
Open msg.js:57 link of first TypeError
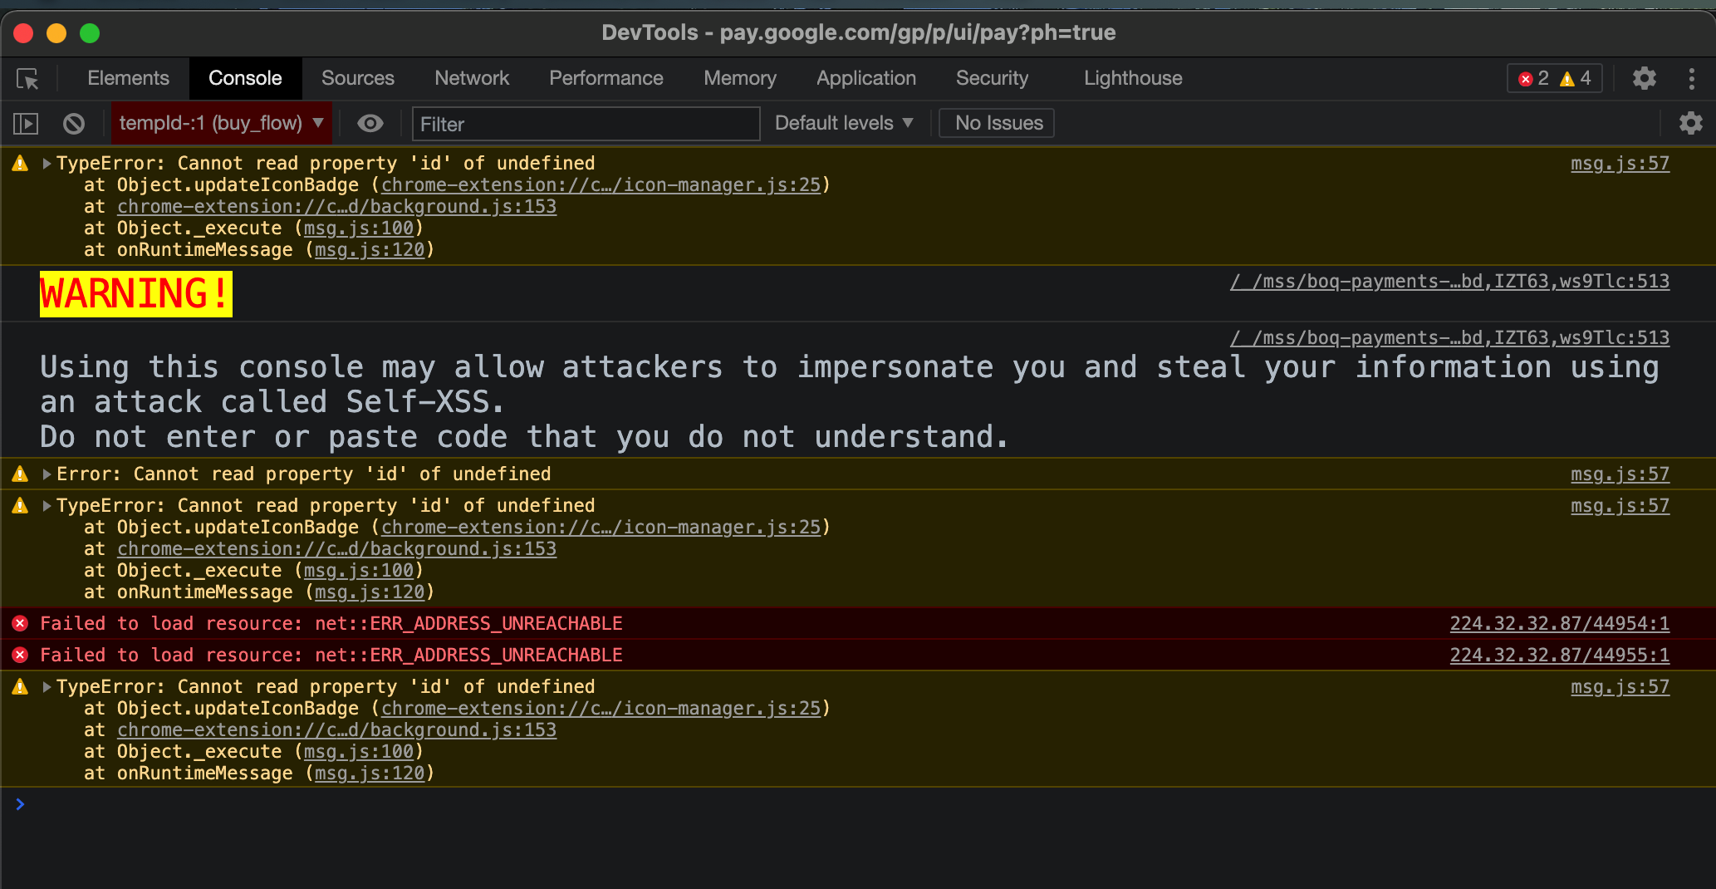pos(1620,163)
